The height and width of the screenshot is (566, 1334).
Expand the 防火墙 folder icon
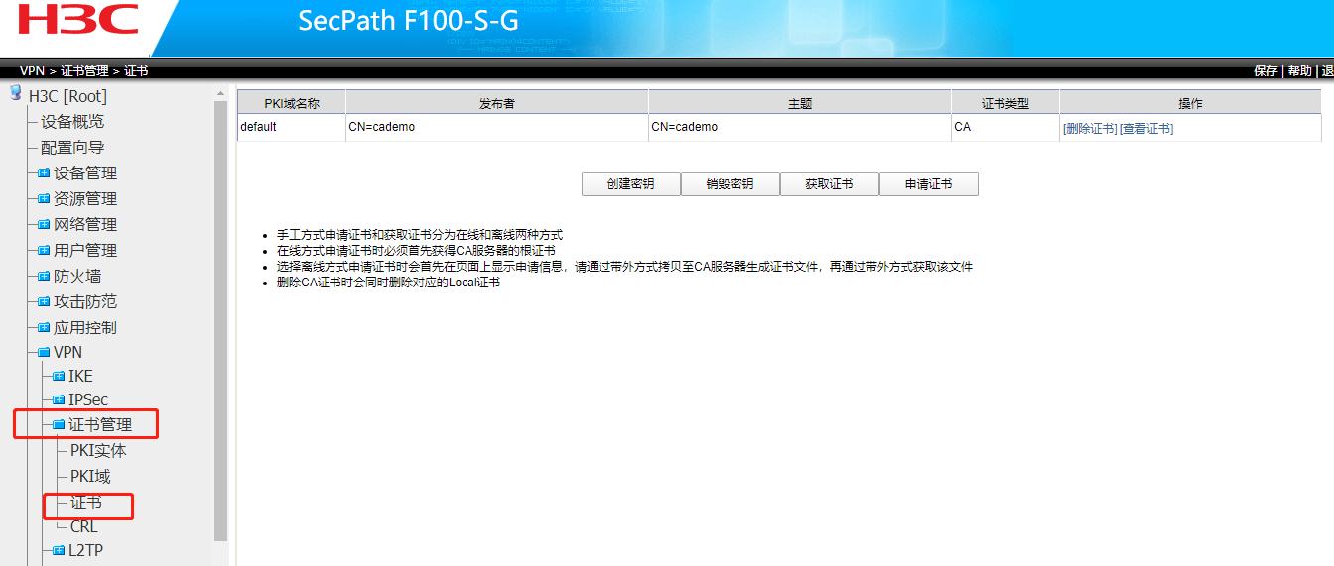point(44,276)
